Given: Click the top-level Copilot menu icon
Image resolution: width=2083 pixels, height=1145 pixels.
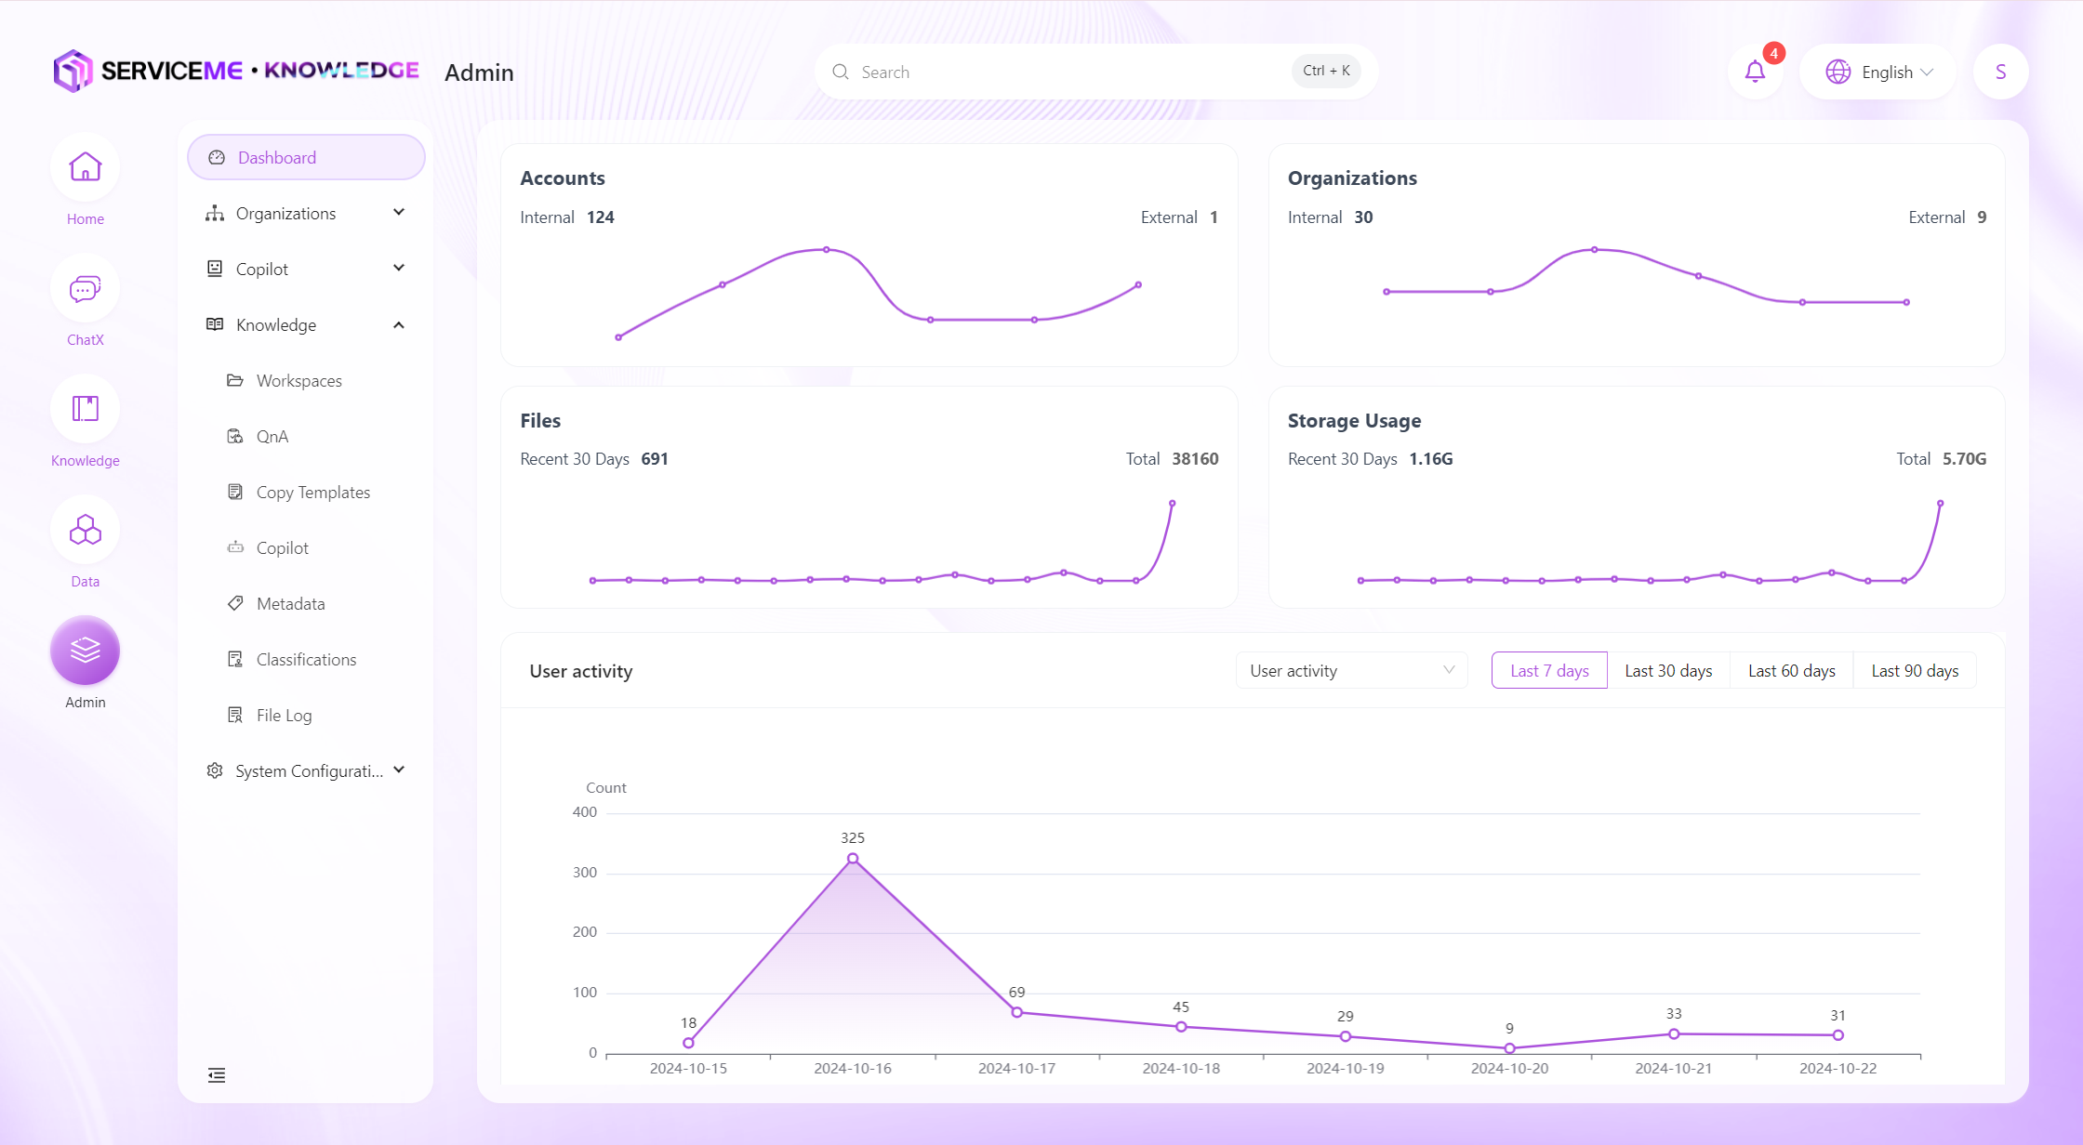Looking at the screenshot, I should tap(215, 270).
